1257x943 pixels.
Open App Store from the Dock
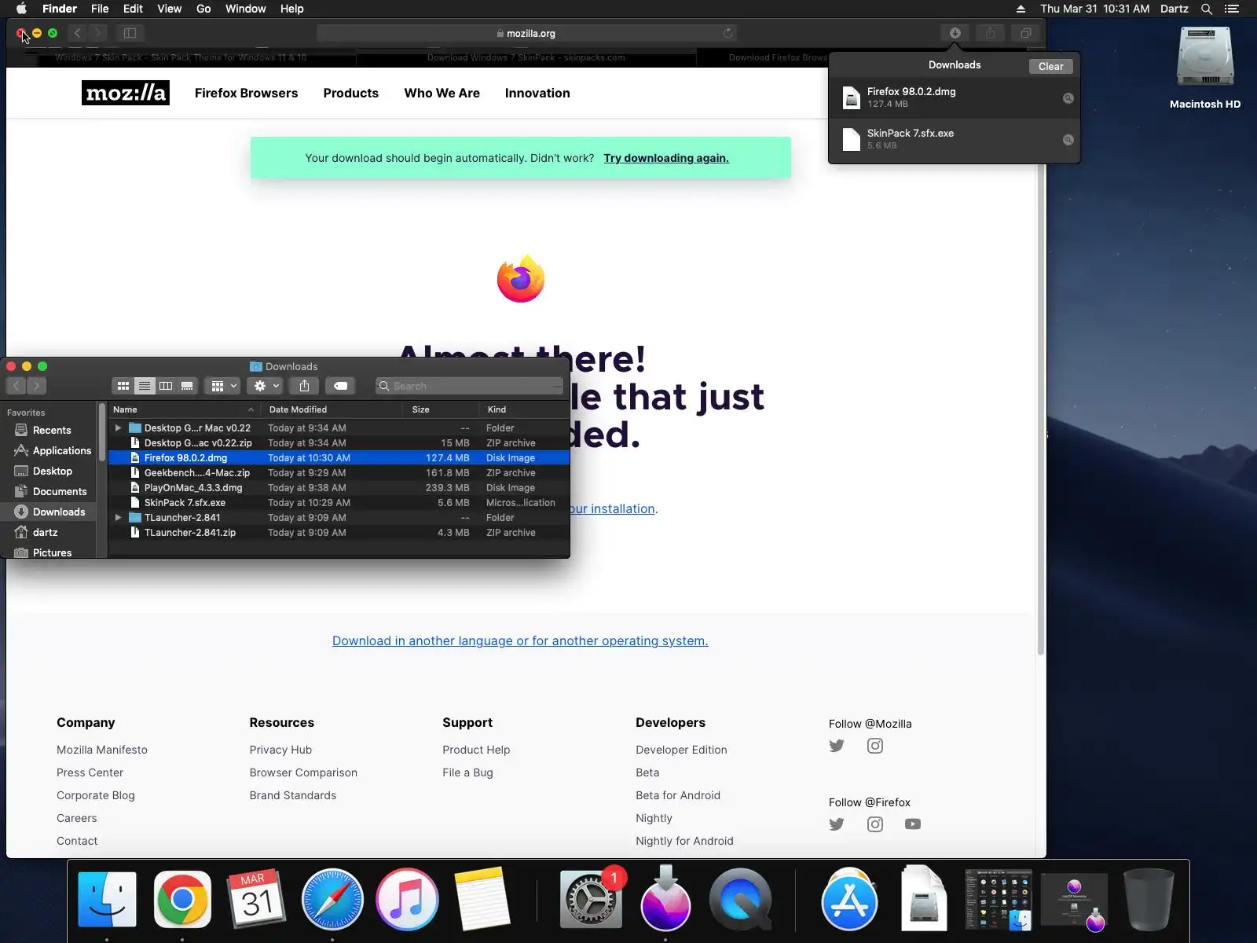click(849, 899)
